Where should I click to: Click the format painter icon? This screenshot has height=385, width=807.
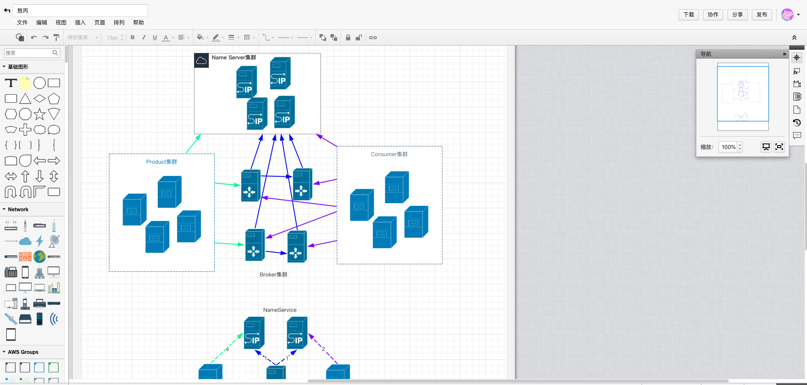click(x=56, y=37)
